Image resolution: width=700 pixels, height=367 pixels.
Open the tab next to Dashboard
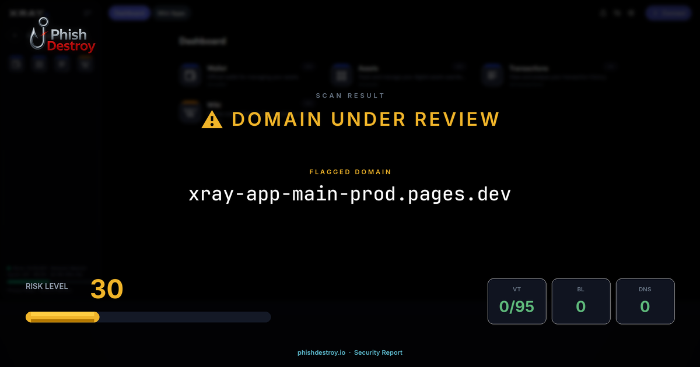(x=171, y=13)
